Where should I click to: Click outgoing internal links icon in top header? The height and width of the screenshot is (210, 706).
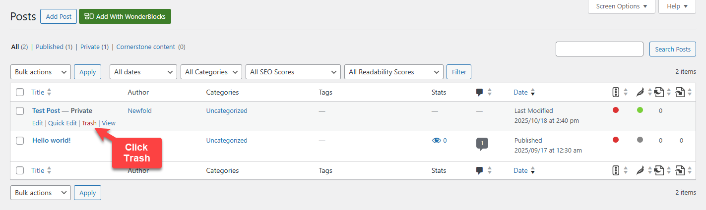point(659,92)
